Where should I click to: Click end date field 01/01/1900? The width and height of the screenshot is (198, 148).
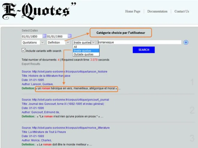[57, 36]
